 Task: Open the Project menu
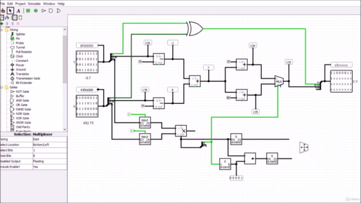pyautogui.click(x=20, y=4)
